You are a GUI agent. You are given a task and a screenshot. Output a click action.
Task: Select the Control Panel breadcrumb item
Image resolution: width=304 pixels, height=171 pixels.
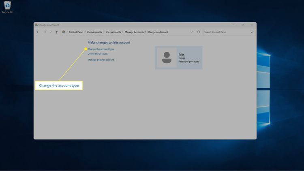coord(76,32)
